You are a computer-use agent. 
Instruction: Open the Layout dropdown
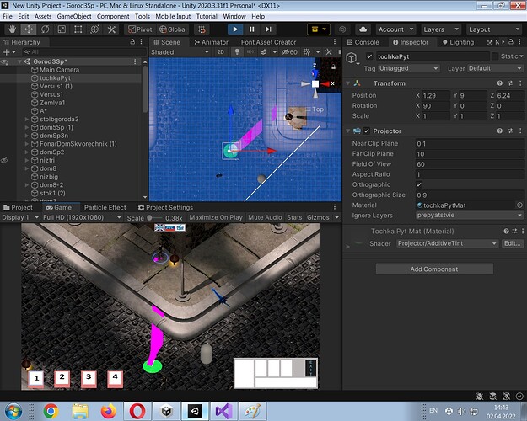coord(494,29)
